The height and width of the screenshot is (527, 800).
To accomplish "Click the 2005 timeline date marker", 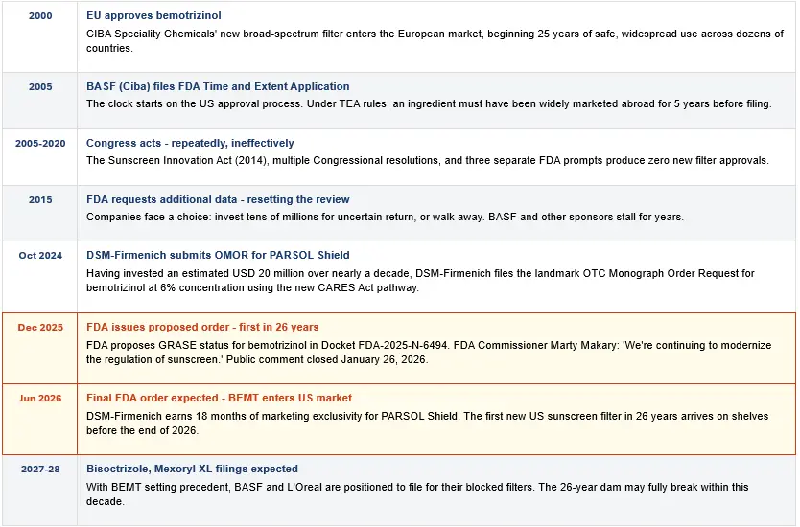I will [40, 86].
